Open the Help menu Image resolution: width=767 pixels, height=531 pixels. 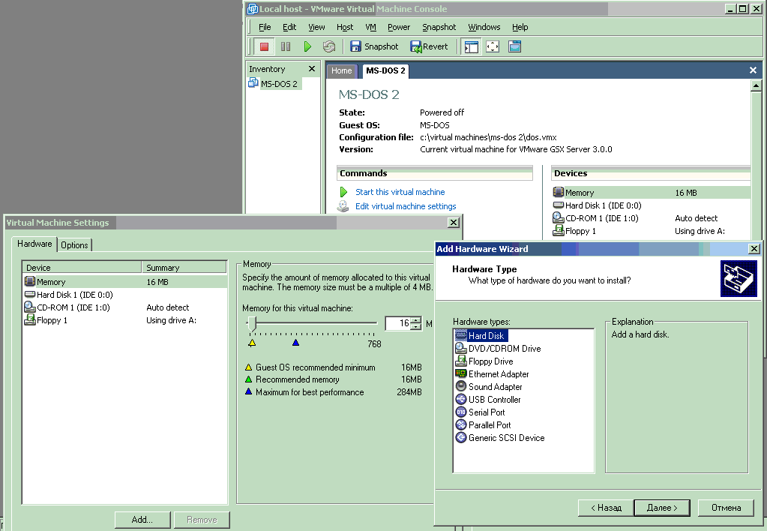520,27
